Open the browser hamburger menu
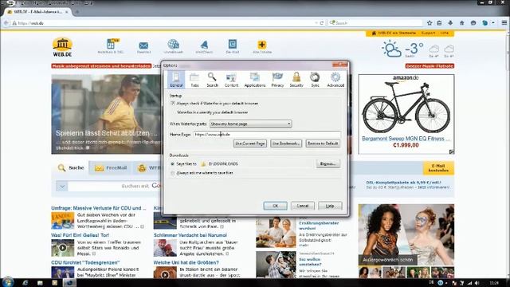The height and width of the screenshot is (287, 510). coord(504,23)
